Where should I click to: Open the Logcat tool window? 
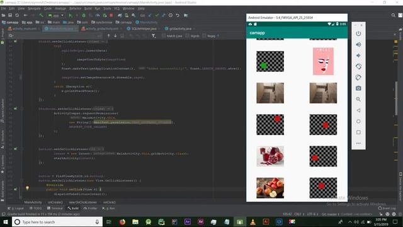tap(16, 208)
